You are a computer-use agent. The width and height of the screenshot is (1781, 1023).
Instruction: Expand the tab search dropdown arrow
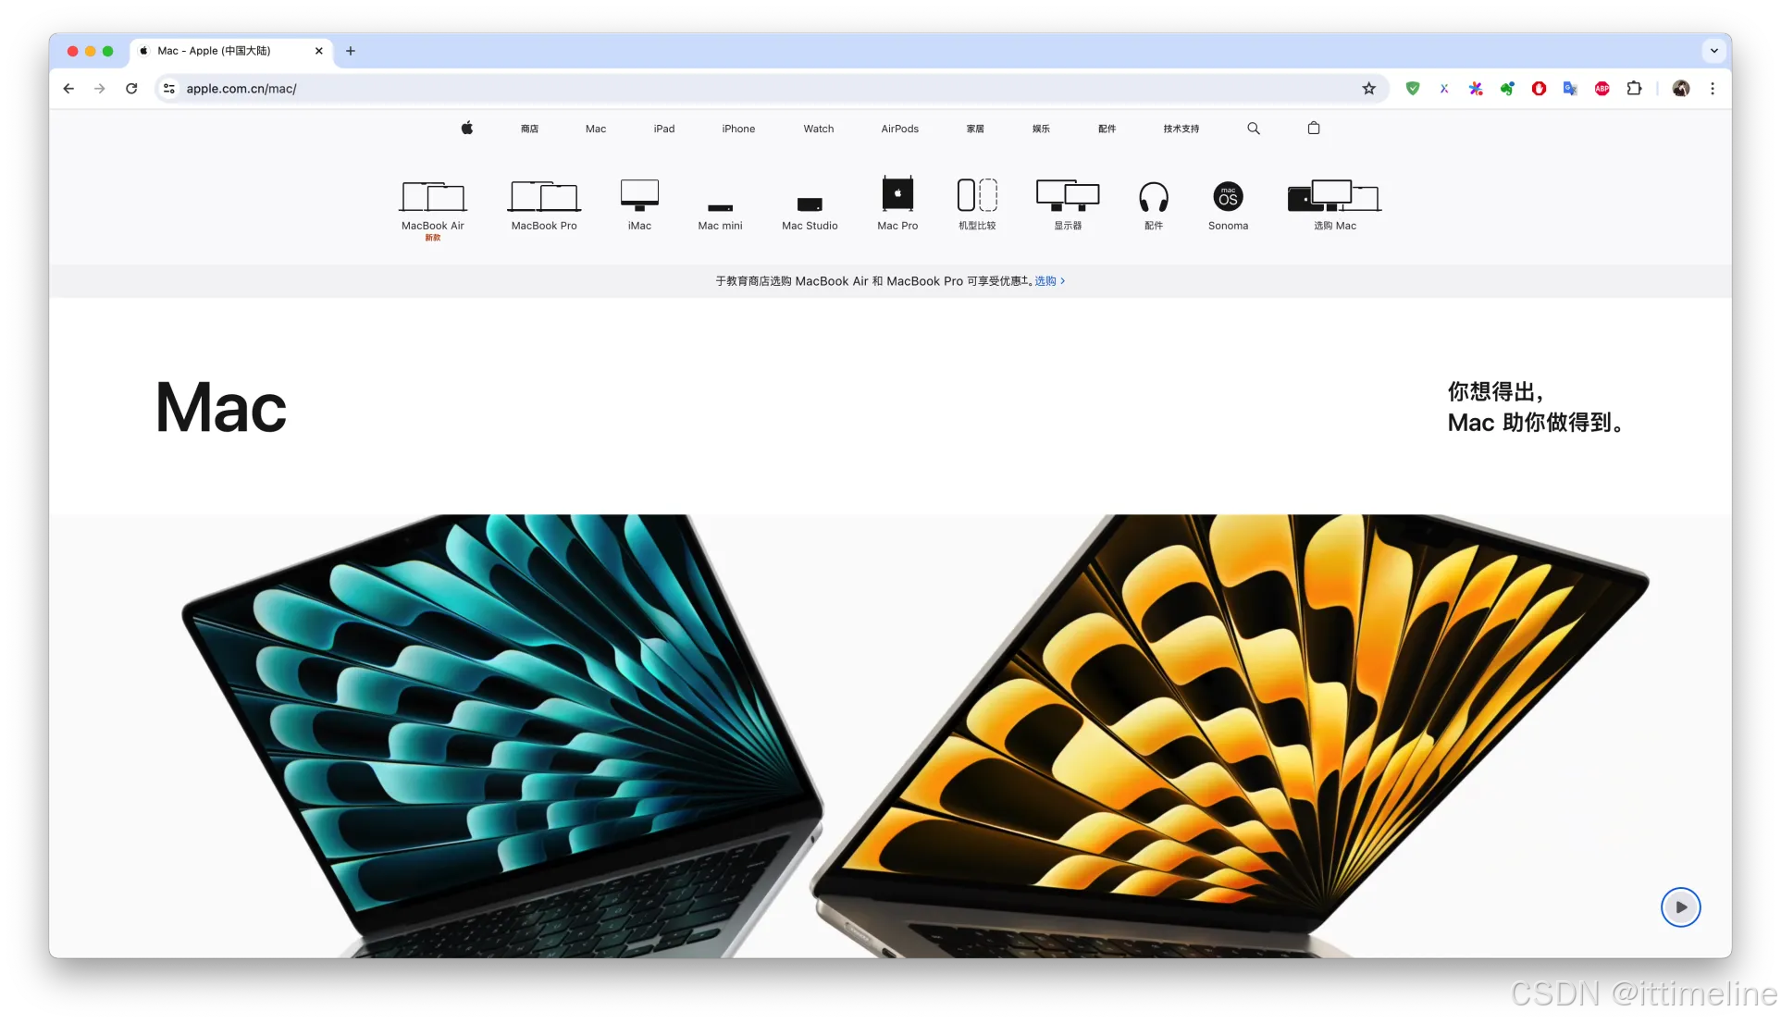[x=1713, y=51]
